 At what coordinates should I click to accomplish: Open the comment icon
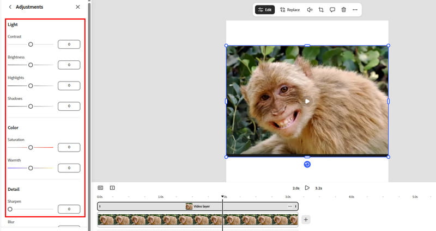(x=332, y=10)
